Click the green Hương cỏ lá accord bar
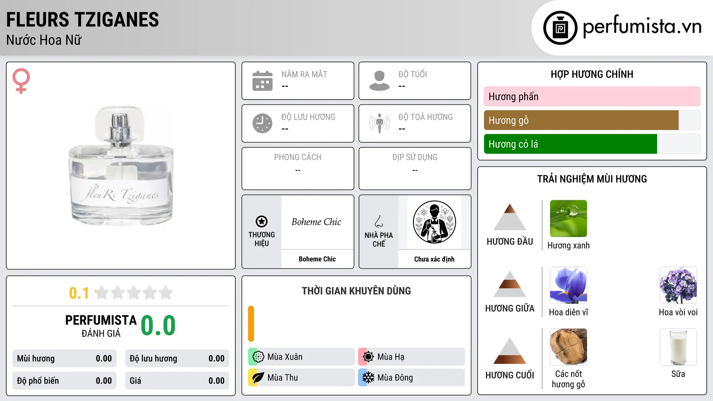The image size is (713, 401). pos(571,144)
